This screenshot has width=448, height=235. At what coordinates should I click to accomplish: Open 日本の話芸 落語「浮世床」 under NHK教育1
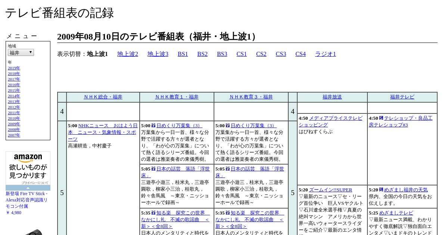point(175,172)
